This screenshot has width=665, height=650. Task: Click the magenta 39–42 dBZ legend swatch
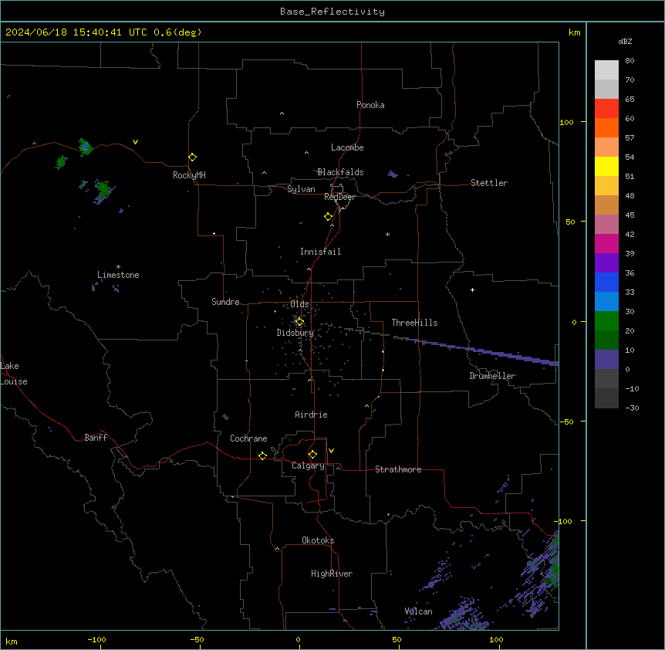[x=606, y=243]
